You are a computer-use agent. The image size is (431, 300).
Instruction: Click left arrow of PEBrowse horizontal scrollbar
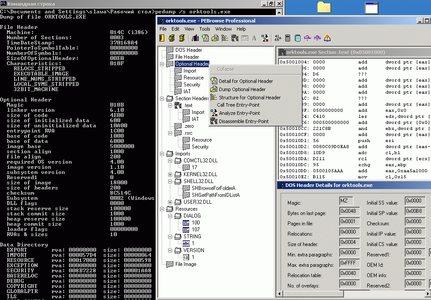(280, 294)
